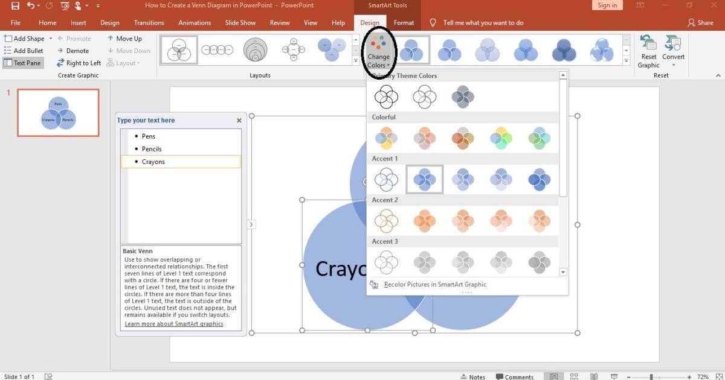Click the Demote arrow icon
725x380 pixels.
coord(60,51)
